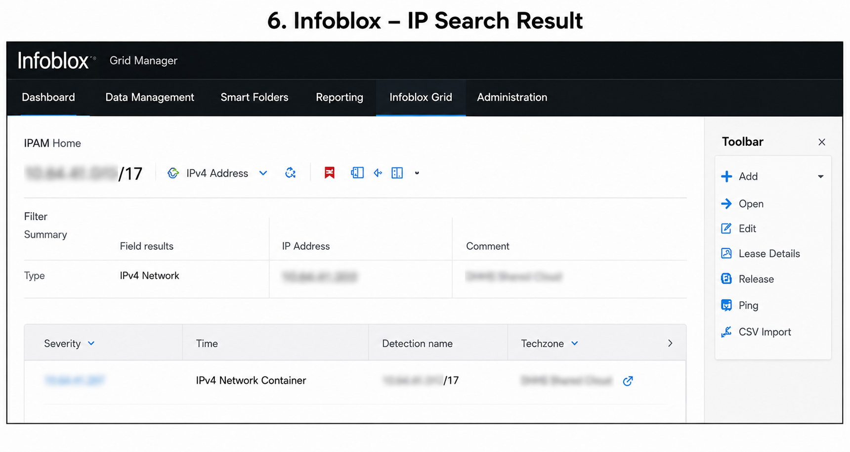This screenshot has width=850, height=452.
Task: Click the Summary label
Action: tap(45, 234)
